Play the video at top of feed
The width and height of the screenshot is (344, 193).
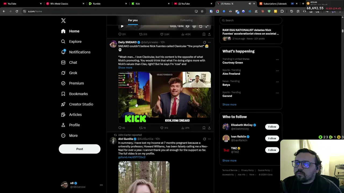[x=122, y=26]
